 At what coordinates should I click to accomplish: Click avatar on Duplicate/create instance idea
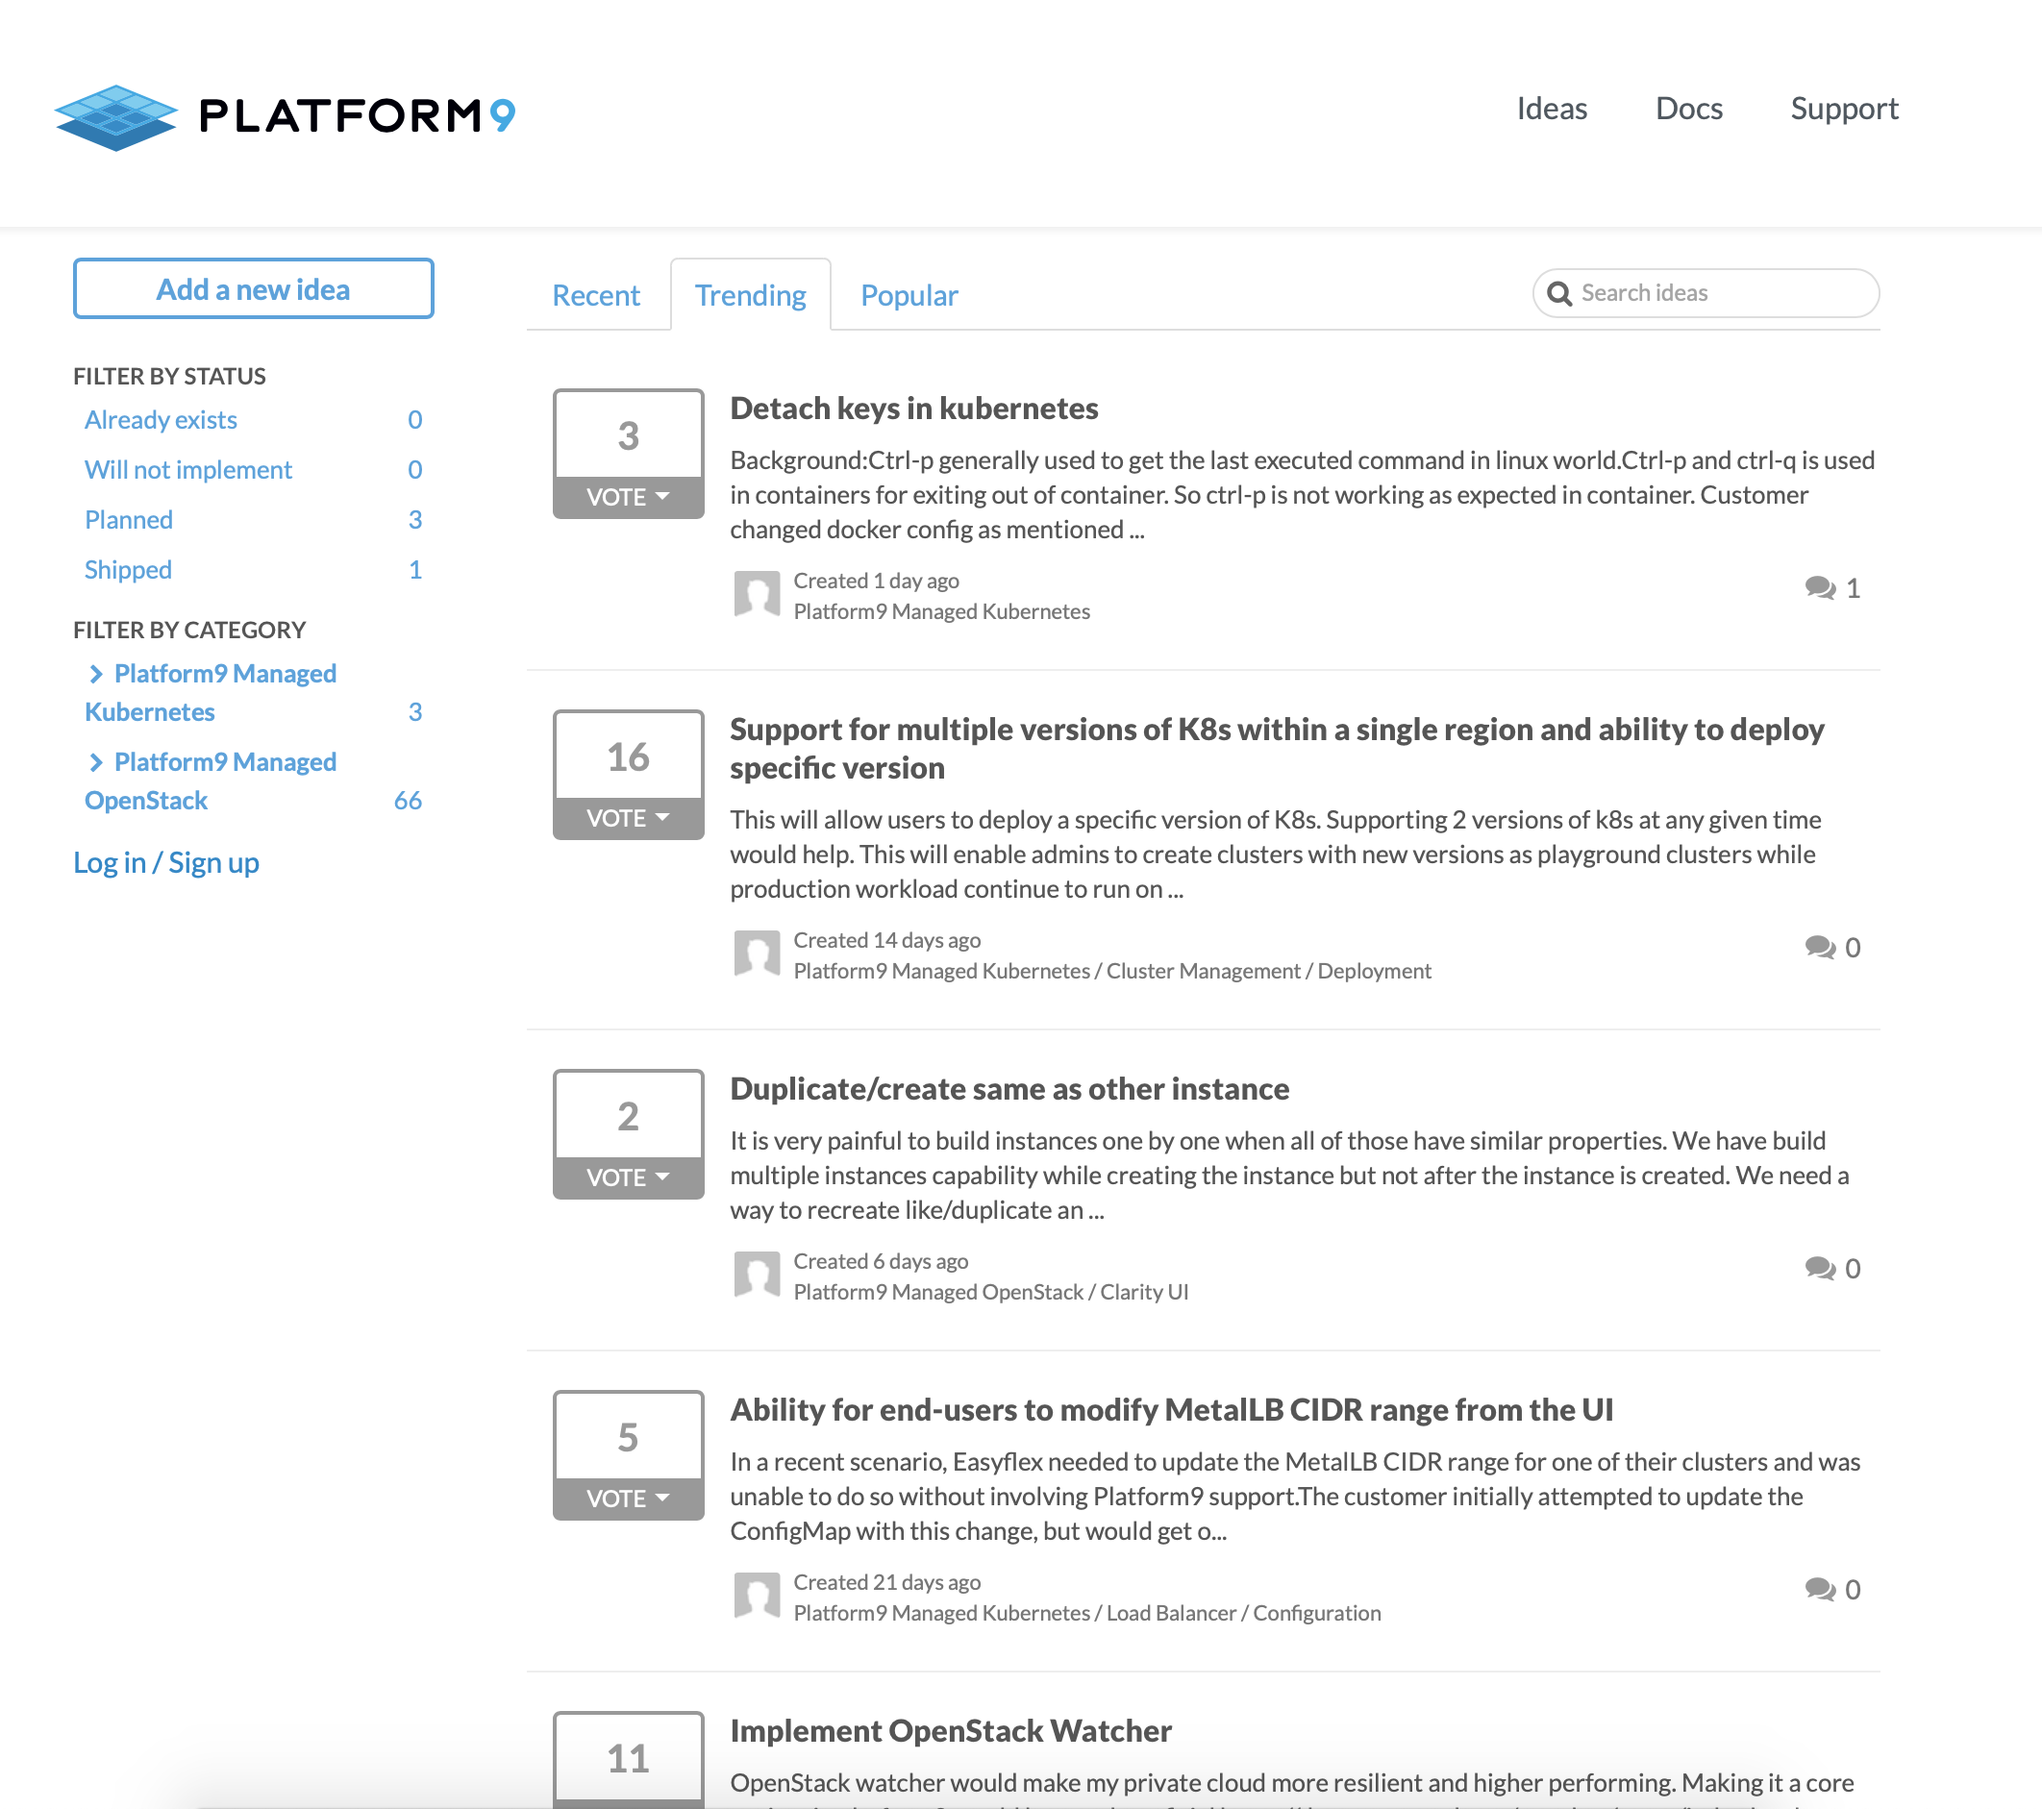click(x=757, y=1276)
